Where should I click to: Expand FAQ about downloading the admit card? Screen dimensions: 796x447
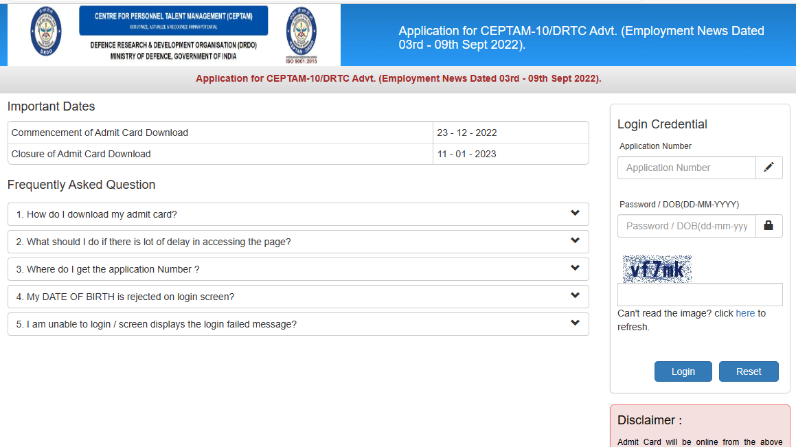coord(297,214)
